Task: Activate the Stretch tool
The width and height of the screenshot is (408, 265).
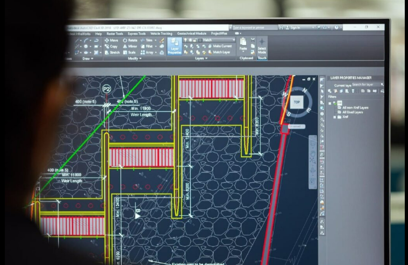Action: coord(112,52)
